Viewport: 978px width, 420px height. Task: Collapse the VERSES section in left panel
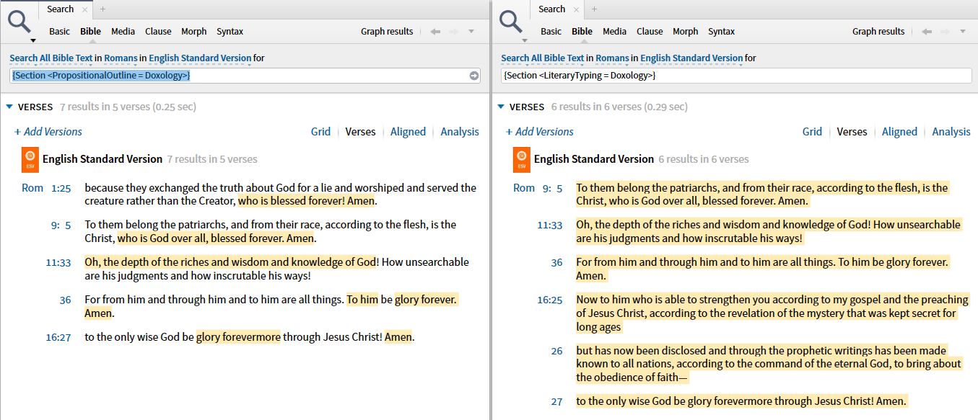pos(9,107)
